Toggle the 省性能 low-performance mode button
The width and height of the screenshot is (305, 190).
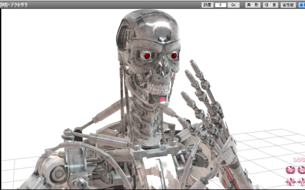288,5
